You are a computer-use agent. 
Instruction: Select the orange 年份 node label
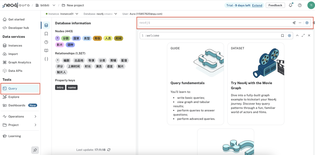pos(97,38)
